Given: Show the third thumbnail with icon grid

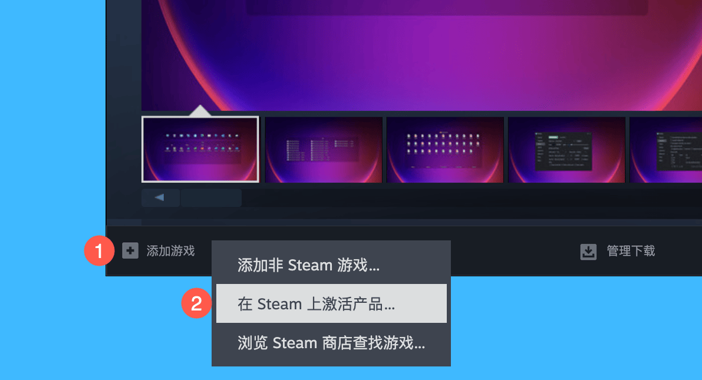Looking at the screenshot, I should (x=445, y=150).
